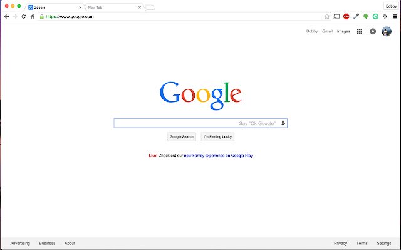Open the green circular Grammarly-style extension
The height and width of the screenshot is (250, 401).
pyautogui.click(x=375, y=17)
